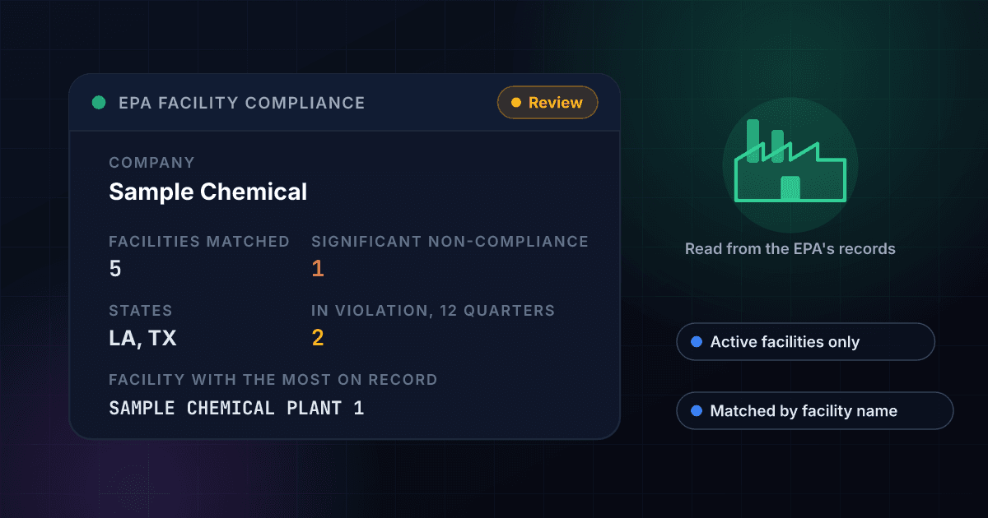
Task: Click blue dot in Matched by facility name pill
Action: click(x=697, y=411)
